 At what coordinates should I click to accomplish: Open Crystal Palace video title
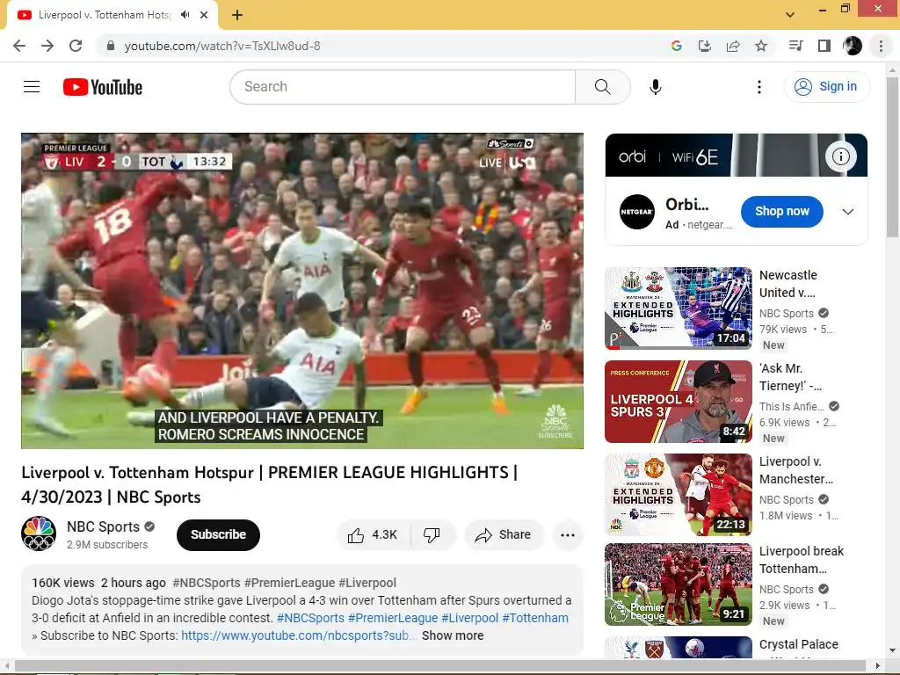(798, 644)
